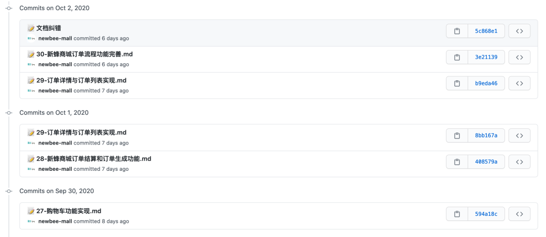546x237 pixels.
Task: Browse repository at commit 5c868e1
Action: [x=520, y=31]
